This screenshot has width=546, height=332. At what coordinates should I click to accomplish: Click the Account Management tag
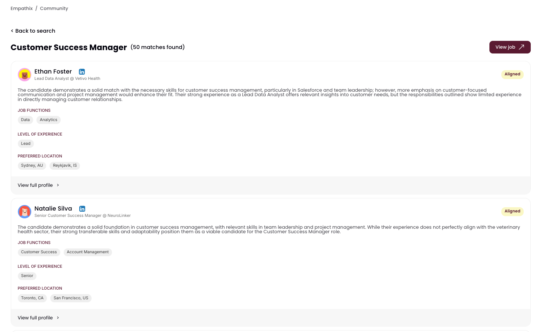[x=88, y=252]
